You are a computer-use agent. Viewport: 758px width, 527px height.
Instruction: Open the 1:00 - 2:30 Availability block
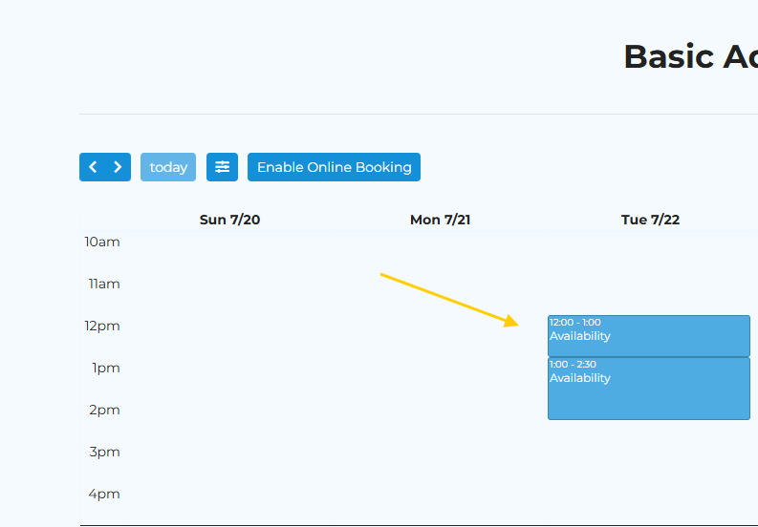point(649,389)
